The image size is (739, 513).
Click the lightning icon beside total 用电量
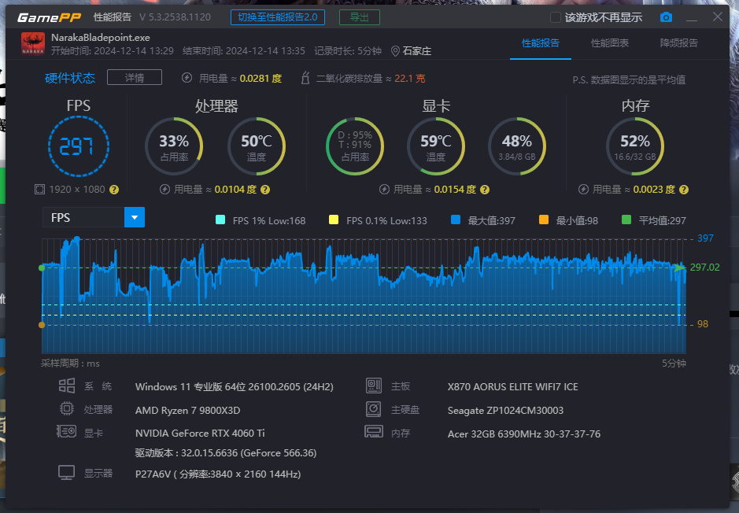187,78
